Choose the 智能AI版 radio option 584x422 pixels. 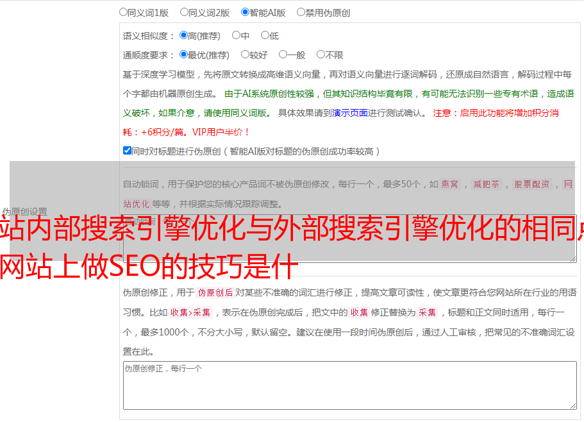[x=245, y=12]
